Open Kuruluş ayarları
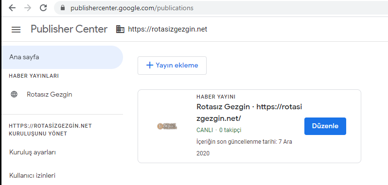This screenshot has width=388, height=185. pos(33,152)
